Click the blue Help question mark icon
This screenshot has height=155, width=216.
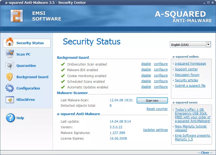coord(10,118)
